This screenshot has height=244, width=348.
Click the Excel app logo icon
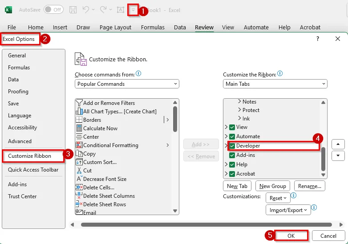[8, 10]
